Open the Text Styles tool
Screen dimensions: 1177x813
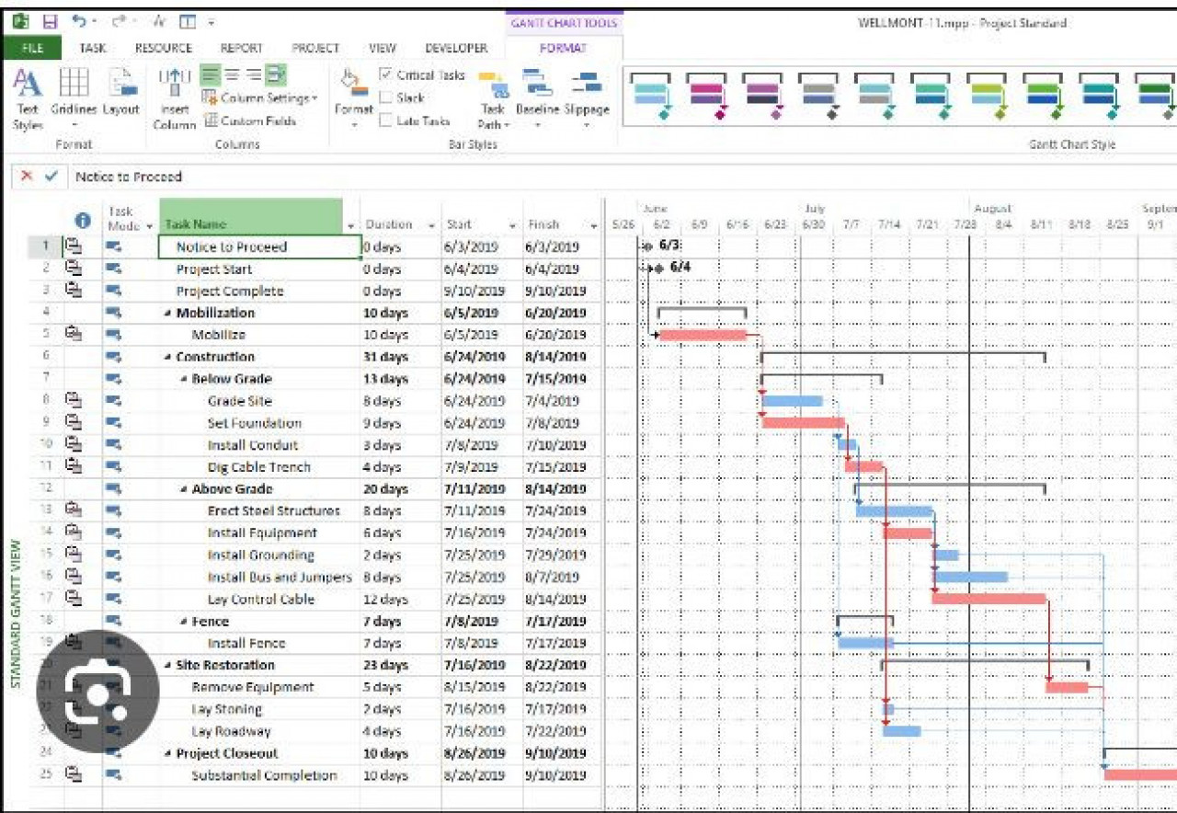(x=28, y=99)
